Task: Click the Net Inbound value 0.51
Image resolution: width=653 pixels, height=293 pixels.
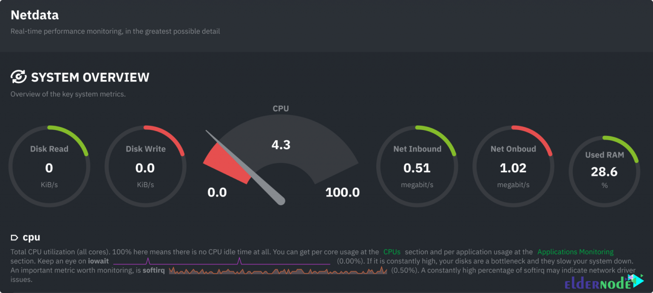Action: [x=417, y=168]
